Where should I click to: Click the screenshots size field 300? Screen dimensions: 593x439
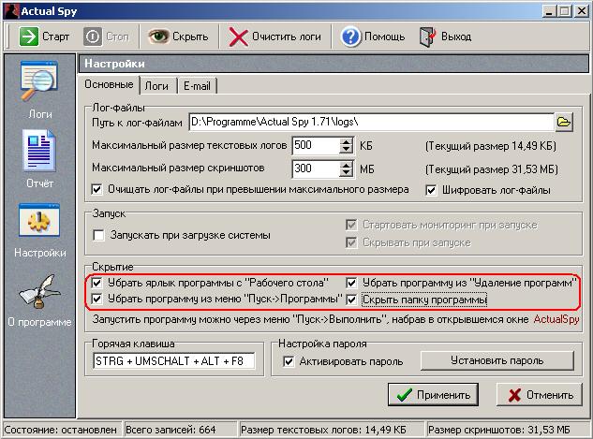click(x=316, y=168)
